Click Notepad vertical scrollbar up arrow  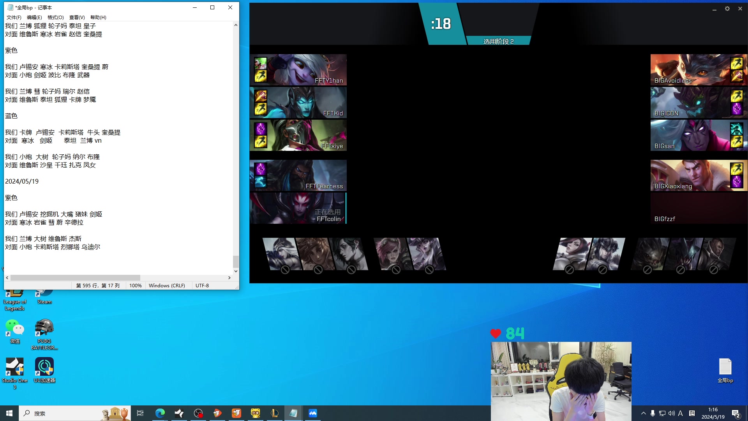pos(236,25)
